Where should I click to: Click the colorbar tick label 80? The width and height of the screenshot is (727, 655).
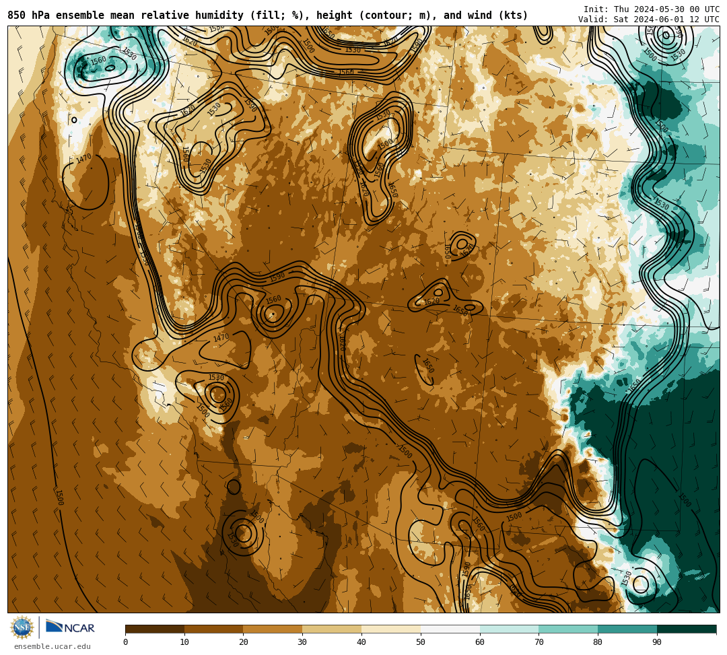(x=598, y=642)
